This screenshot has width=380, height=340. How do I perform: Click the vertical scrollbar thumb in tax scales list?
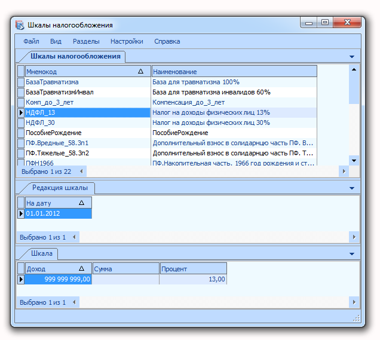(354, 89)
